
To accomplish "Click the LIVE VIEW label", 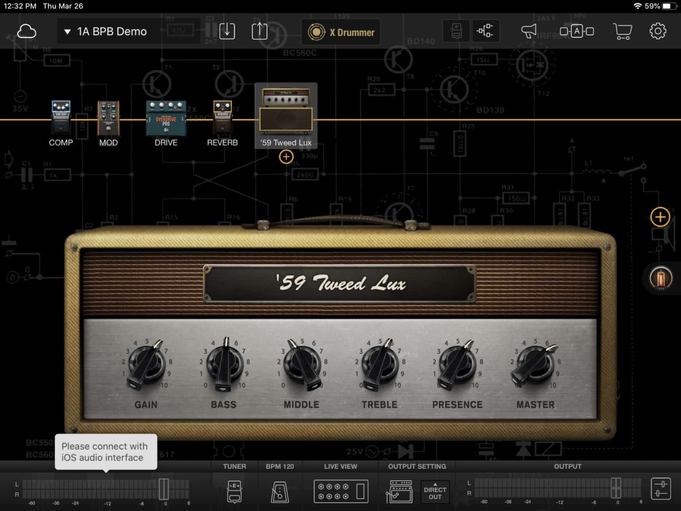I will tap(340, 466).
